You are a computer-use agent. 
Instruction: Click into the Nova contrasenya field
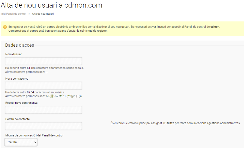(44, 85)
